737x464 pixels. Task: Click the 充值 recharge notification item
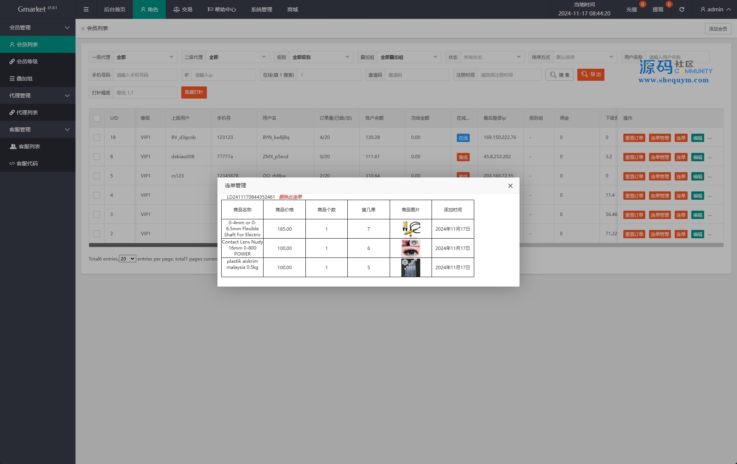632,9
